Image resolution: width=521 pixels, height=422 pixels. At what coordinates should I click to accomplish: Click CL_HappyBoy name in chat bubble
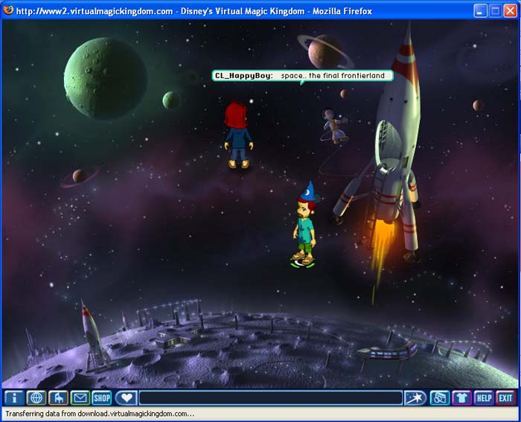(244, 76)
